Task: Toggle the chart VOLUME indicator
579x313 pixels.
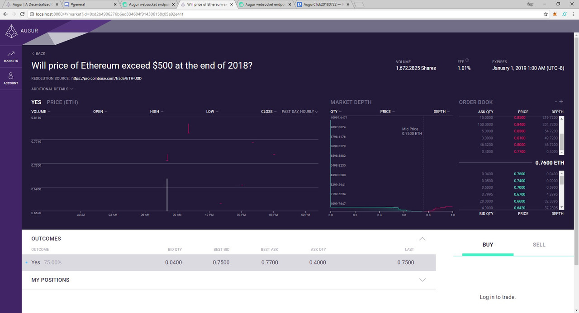Action: (41, 112)
